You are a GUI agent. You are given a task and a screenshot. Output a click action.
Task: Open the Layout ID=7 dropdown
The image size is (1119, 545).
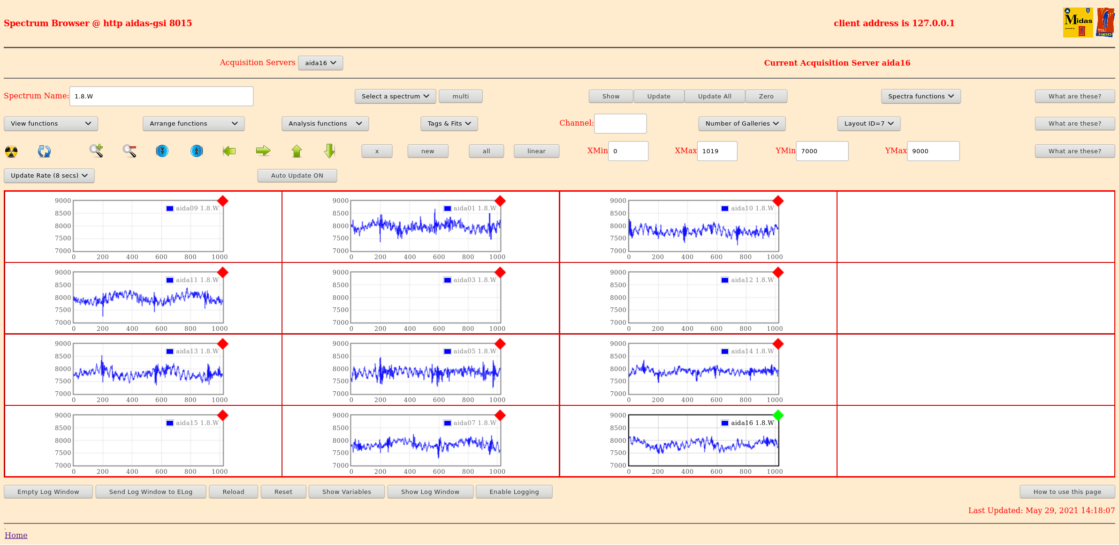pos(868,124)
